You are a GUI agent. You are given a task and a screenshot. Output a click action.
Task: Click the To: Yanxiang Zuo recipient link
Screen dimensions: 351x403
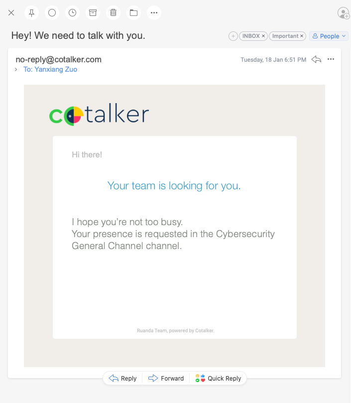tap(50, 69)
